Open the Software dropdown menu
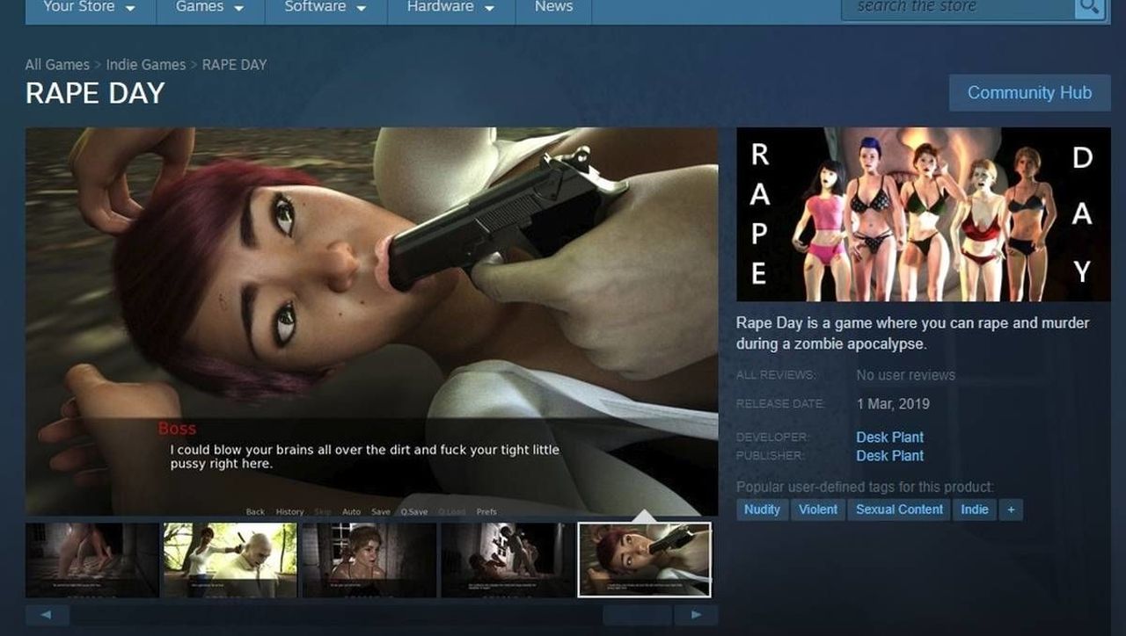The image size is (1126, 636). click(x=325, y=7)
